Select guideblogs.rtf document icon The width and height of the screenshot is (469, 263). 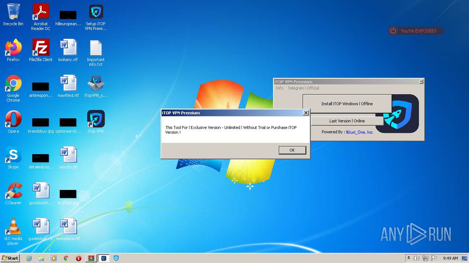tap(41, 229)
